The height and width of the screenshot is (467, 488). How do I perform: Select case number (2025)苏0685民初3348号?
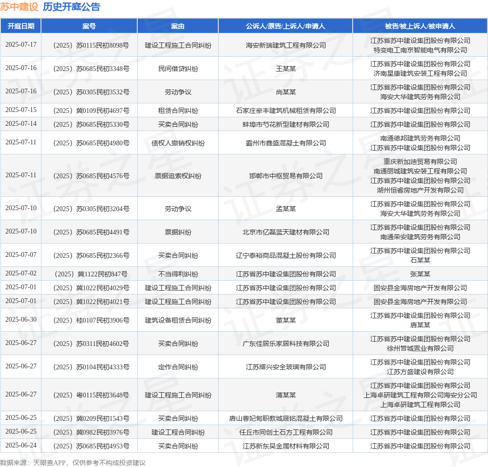pyautogui.click(x=91, y=69)
